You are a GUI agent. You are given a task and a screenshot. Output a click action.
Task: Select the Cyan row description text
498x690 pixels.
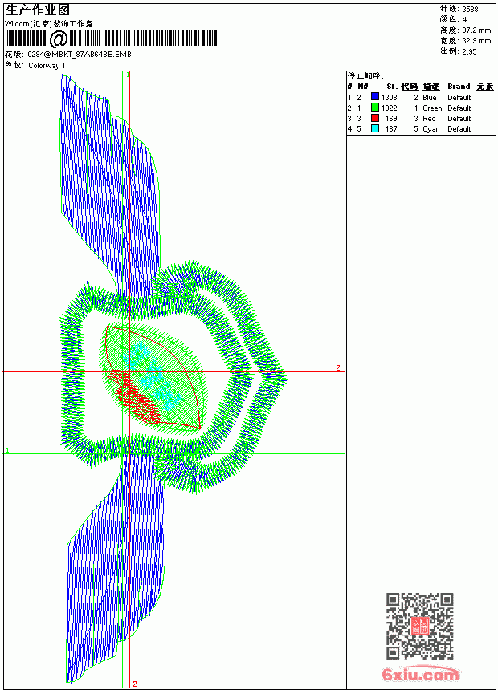[x=431, y=129]
